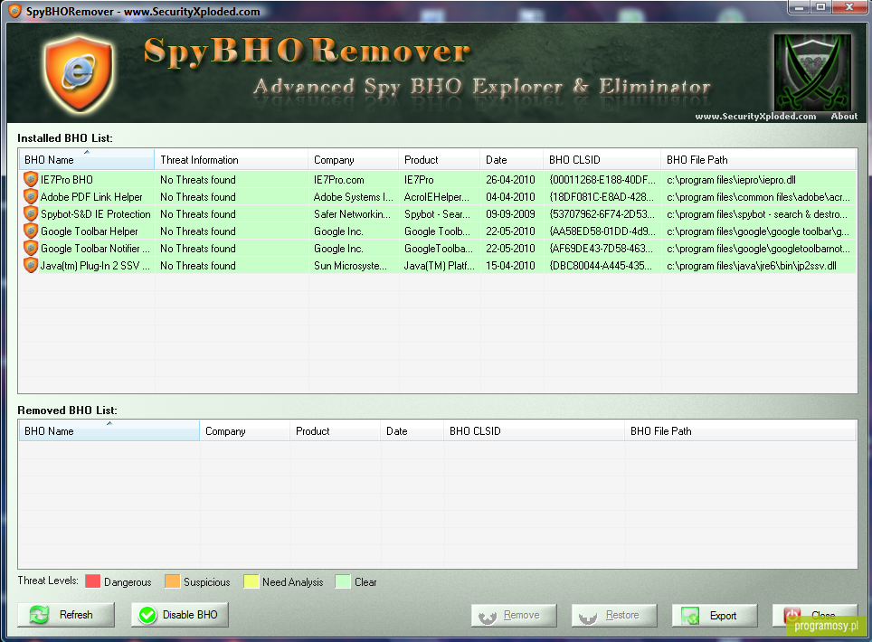Sort installed list by BHO CLSID header
The image size is (872, 642).
(602, 159)
